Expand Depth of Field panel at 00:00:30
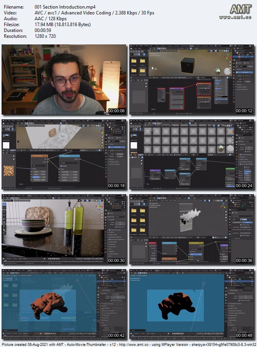Image resolution: width=257 pixels, height=347 pixels. click(113, 235)
